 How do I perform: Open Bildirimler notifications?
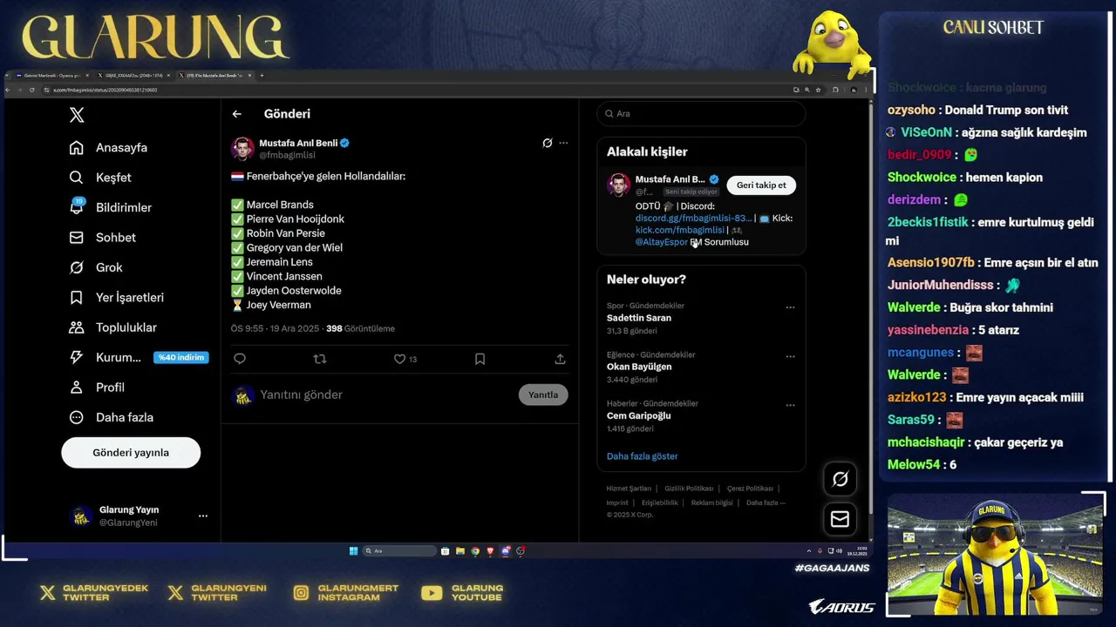pyautogui.click(x=111, y=207)
